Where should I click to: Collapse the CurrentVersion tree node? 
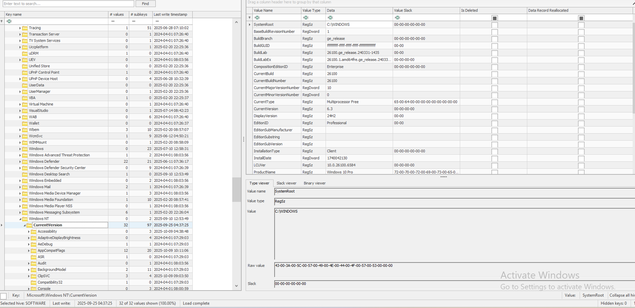[25, 225]
